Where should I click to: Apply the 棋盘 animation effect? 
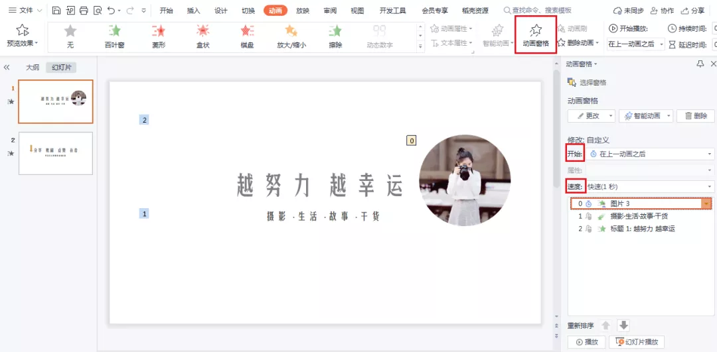[248, 36]
